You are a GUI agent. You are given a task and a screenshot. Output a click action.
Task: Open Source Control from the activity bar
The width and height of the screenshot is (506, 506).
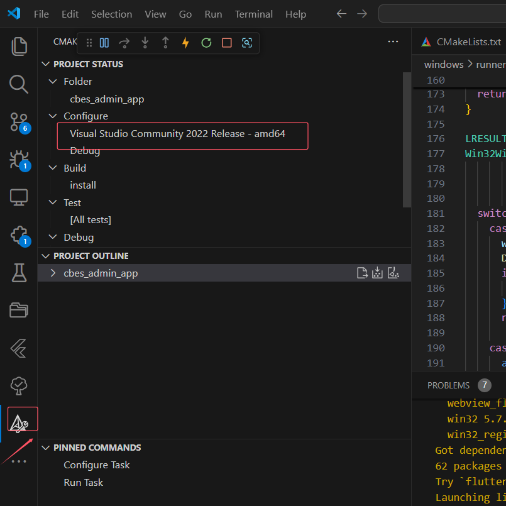[19, 123]
